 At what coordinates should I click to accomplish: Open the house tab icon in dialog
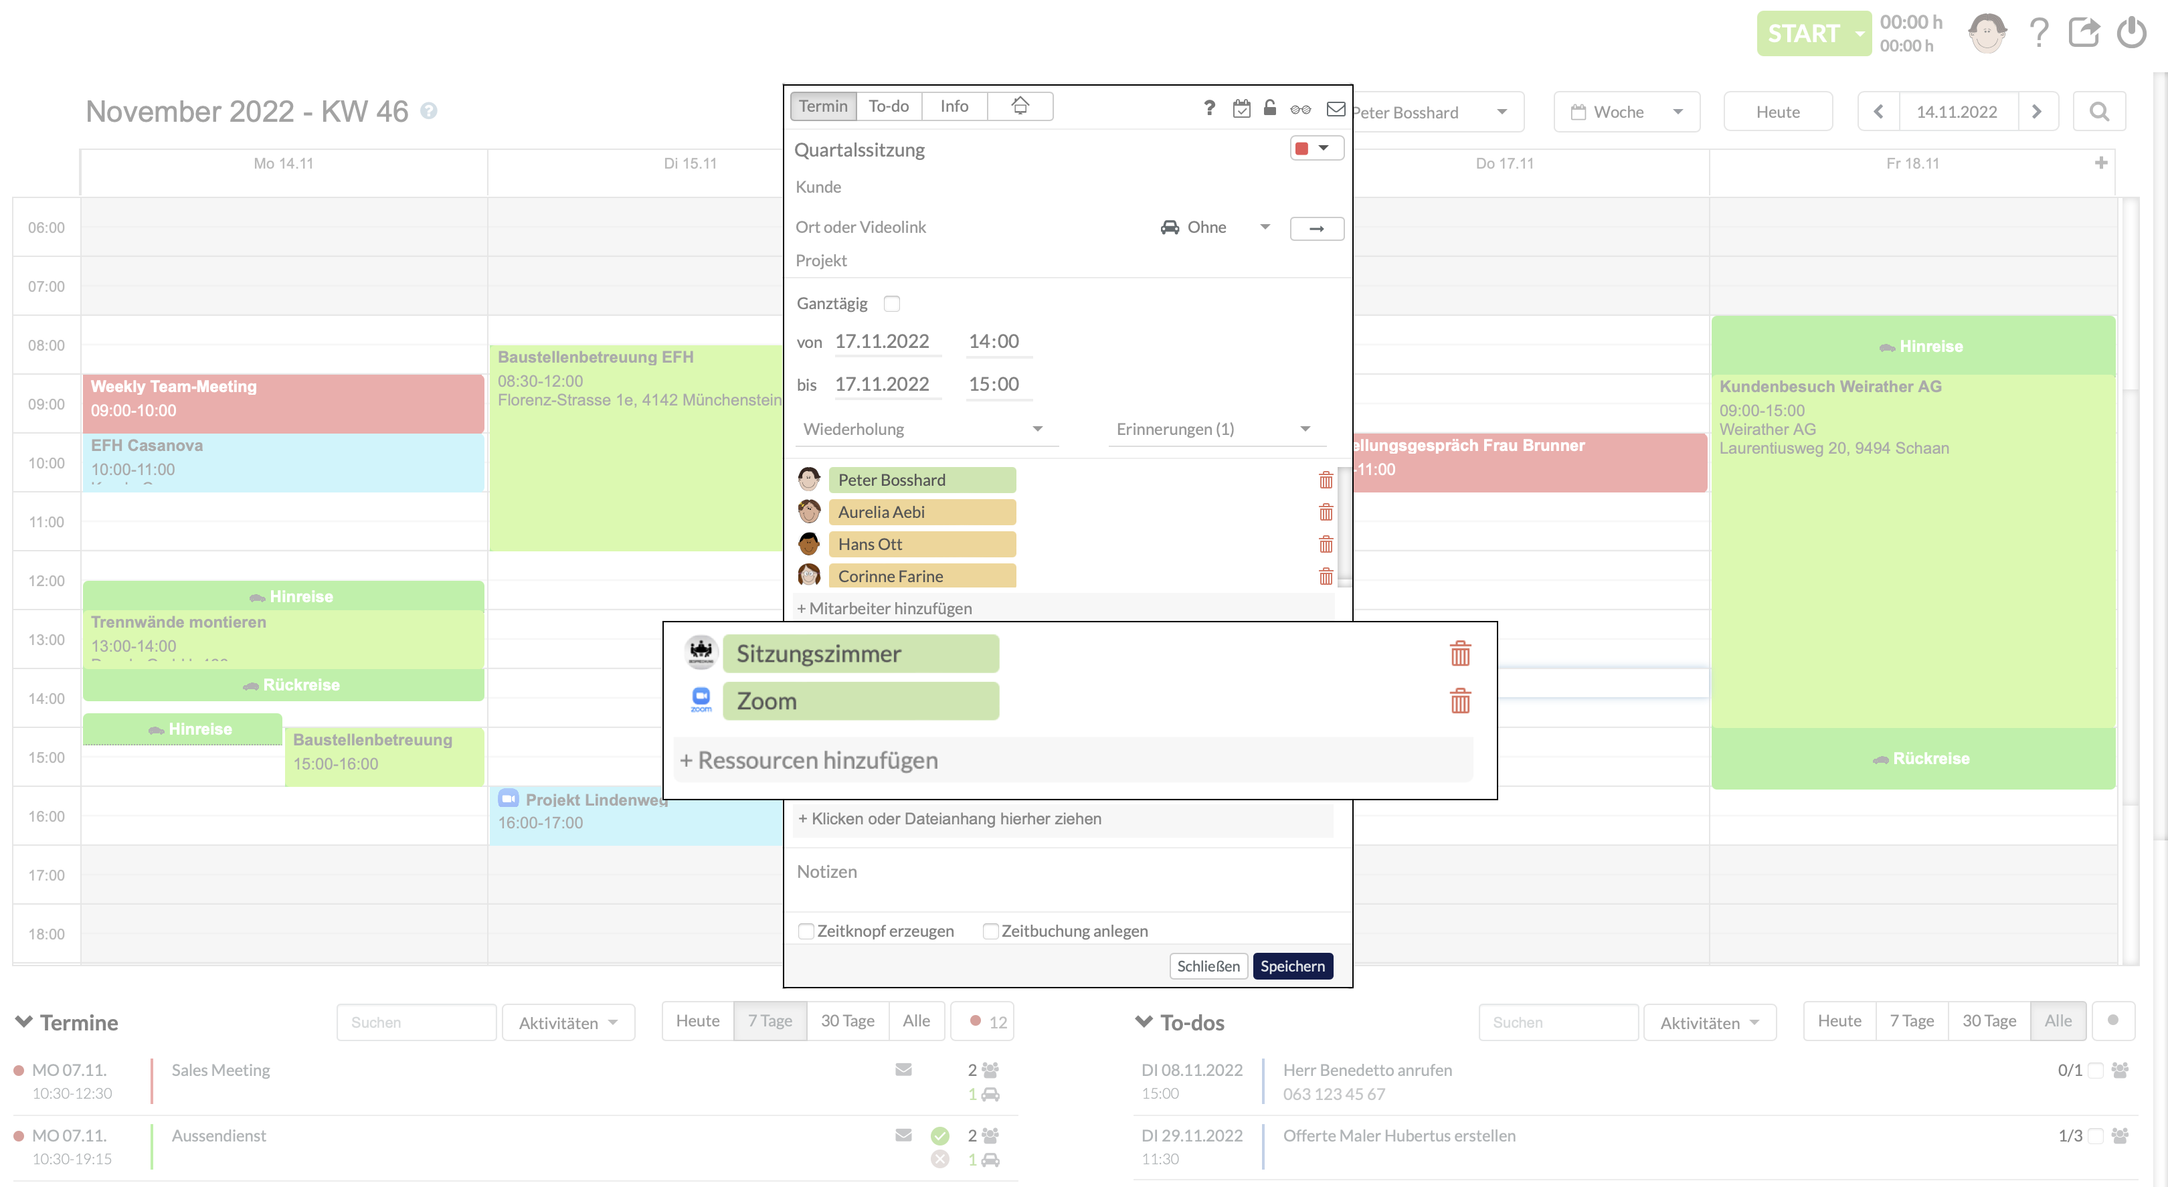click(x=1020, y=106)
